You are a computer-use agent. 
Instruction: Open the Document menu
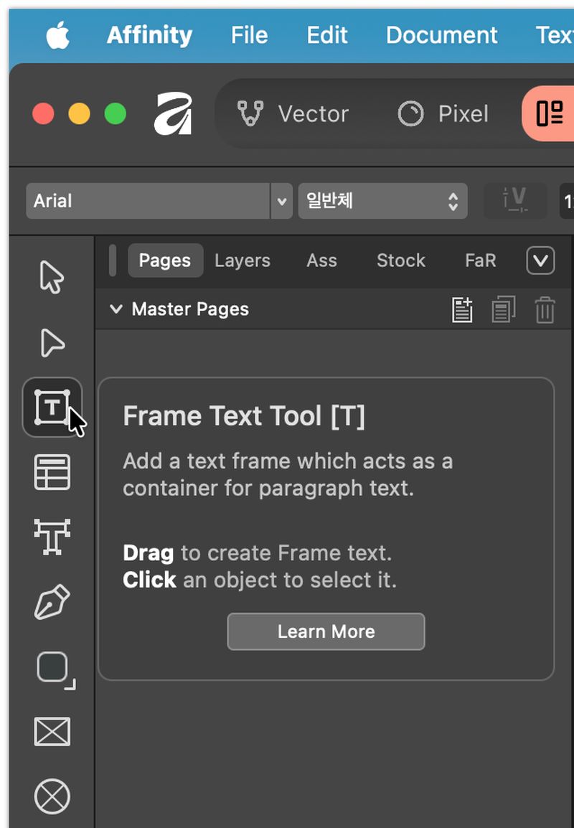pos(441,35)
